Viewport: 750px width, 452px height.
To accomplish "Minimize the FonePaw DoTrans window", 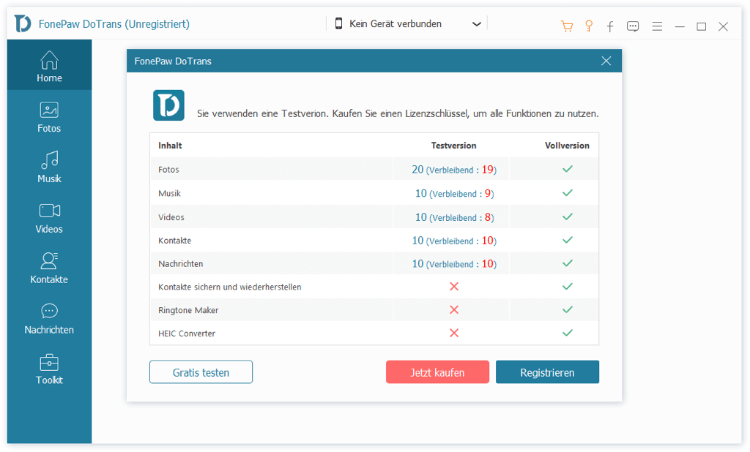I will pos(680,27).
